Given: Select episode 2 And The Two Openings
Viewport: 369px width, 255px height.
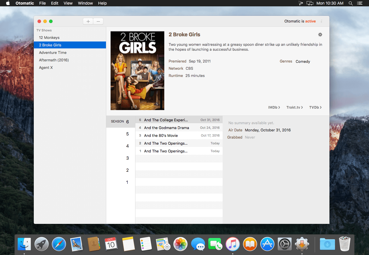Looking at the screenshot, I should pyautogui.click(x=179, y=143).
